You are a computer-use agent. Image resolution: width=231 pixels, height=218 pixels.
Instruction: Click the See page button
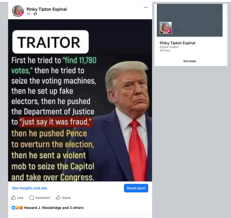point(190,61)
